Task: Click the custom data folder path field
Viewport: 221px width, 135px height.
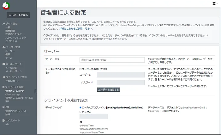Action: [x=94, y=116]
